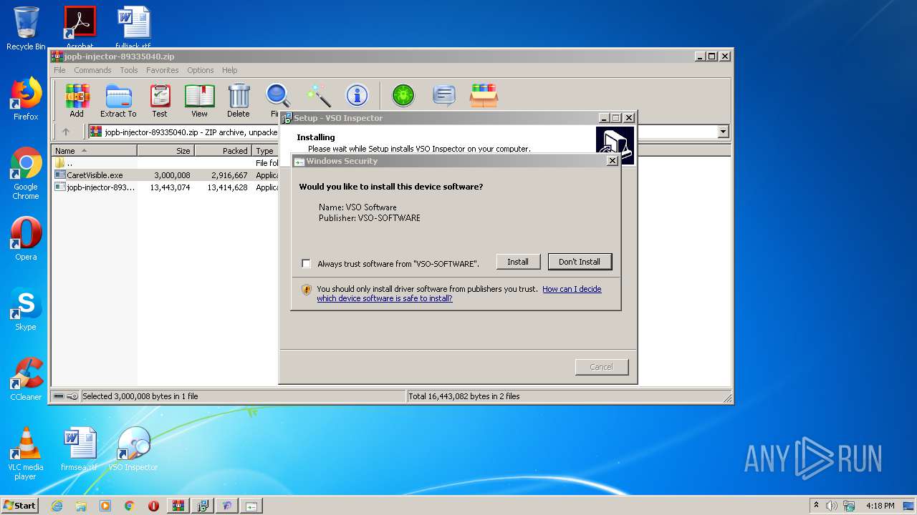Open the Favorites menu
The width and height of the screenshot is (917, 515).
pos(163,70)
